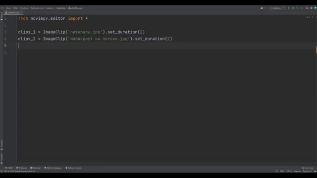
Task: Click the CRLF line separator in status bar
Action: tap(282, 172)
